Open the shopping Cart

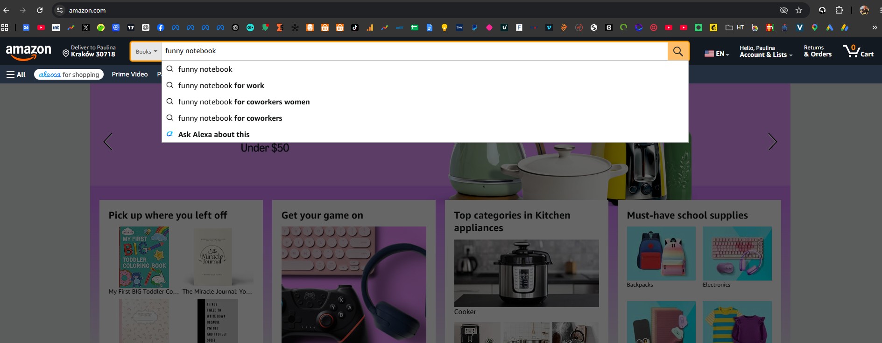click(x=858, y=51)
